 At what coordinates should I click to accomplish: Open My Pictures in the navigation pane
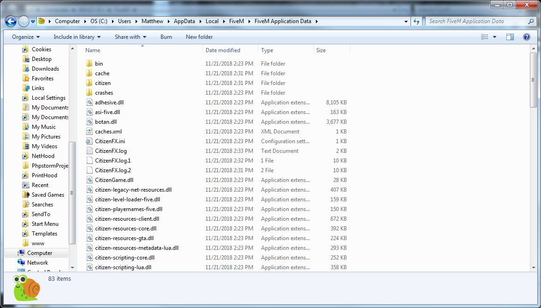(46, 136)
